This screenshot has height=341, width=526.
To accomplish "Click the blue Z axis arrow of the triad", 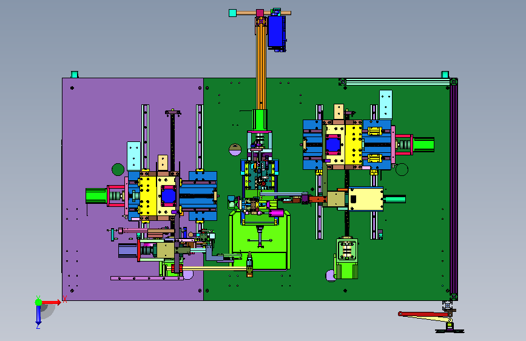I will [38, 314].
